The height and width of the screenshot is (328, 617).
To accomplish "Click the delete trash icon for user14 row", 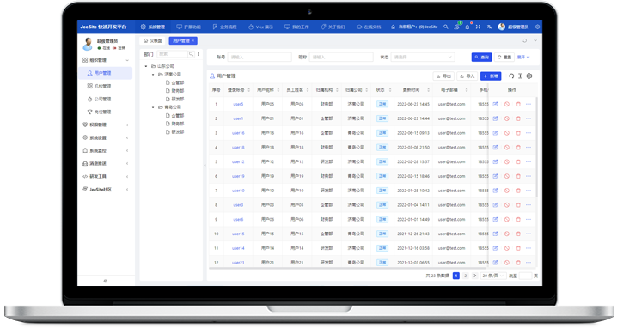I will point(518,248).
